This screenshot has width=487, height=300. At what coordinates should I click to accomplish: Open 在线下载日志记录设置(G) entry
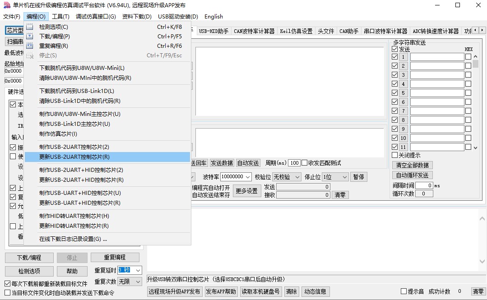coord(107,239)
